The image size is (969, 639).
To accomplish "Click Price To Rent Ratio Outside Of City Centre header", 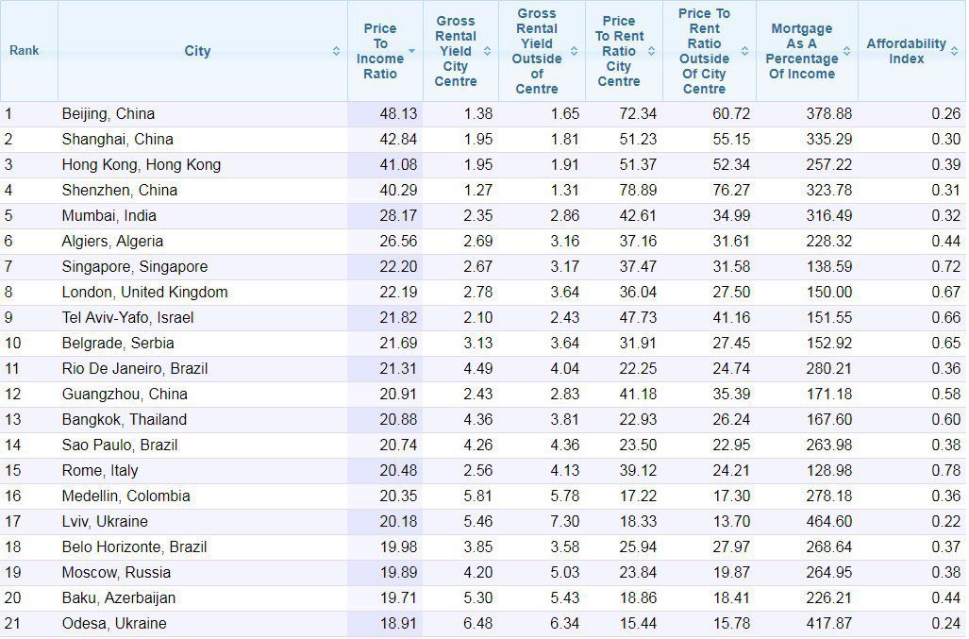I will pyautogui.click(x=704, y=51).
